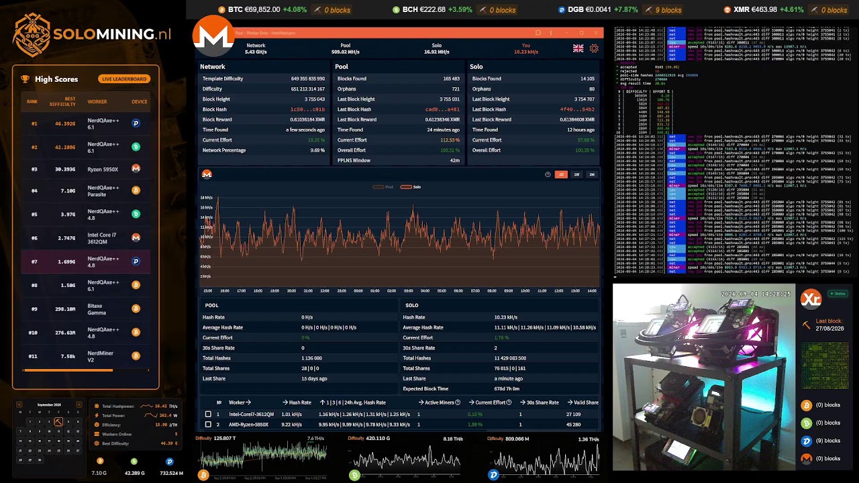Click the You 10.23 kH/s header stat
The width and height of the screenshot is (859, 483).
pos(526,49)
